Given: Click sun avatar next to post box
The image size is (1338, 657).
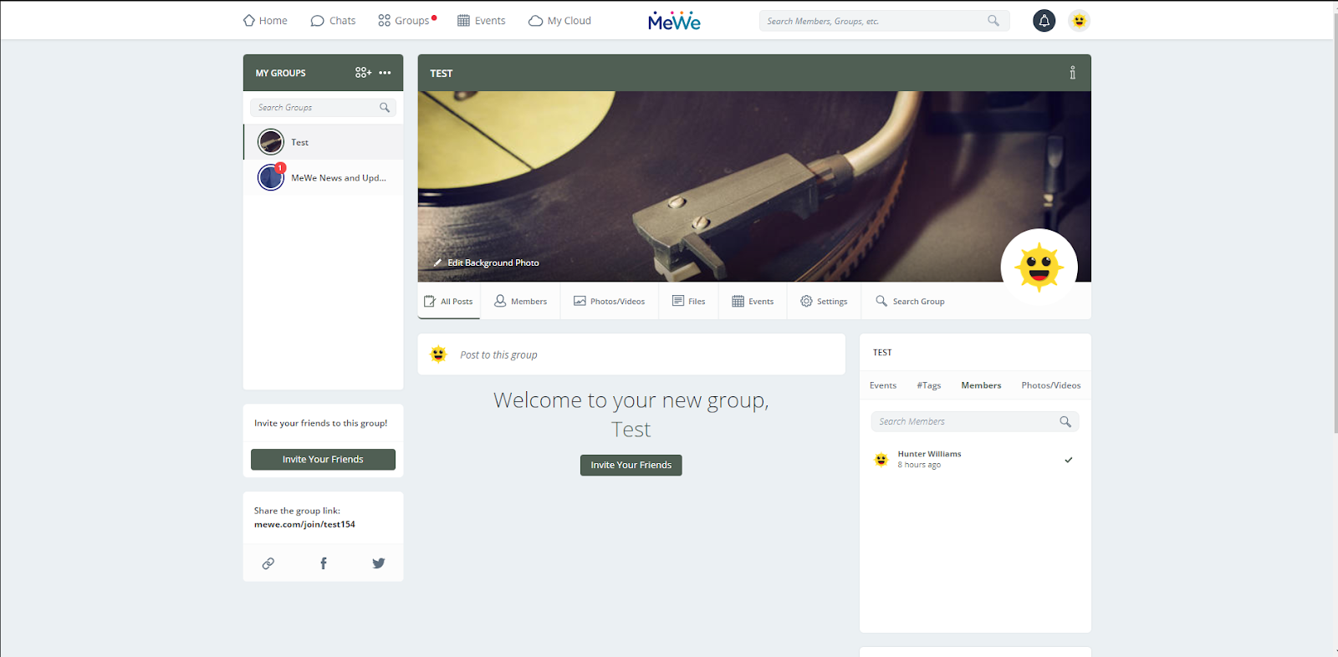Looking at the screenshot, I should (x=438, y=354).
